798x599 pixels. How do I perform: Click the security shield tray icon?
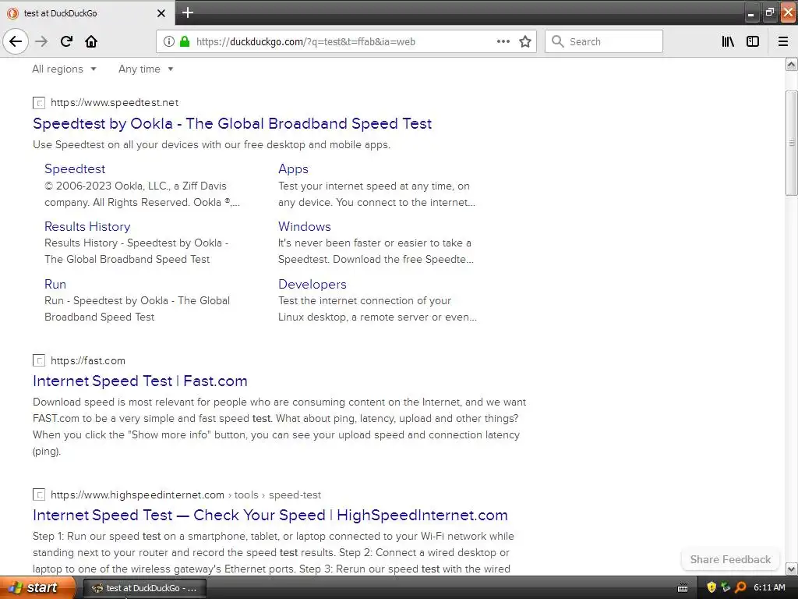(x=711, y=588)
